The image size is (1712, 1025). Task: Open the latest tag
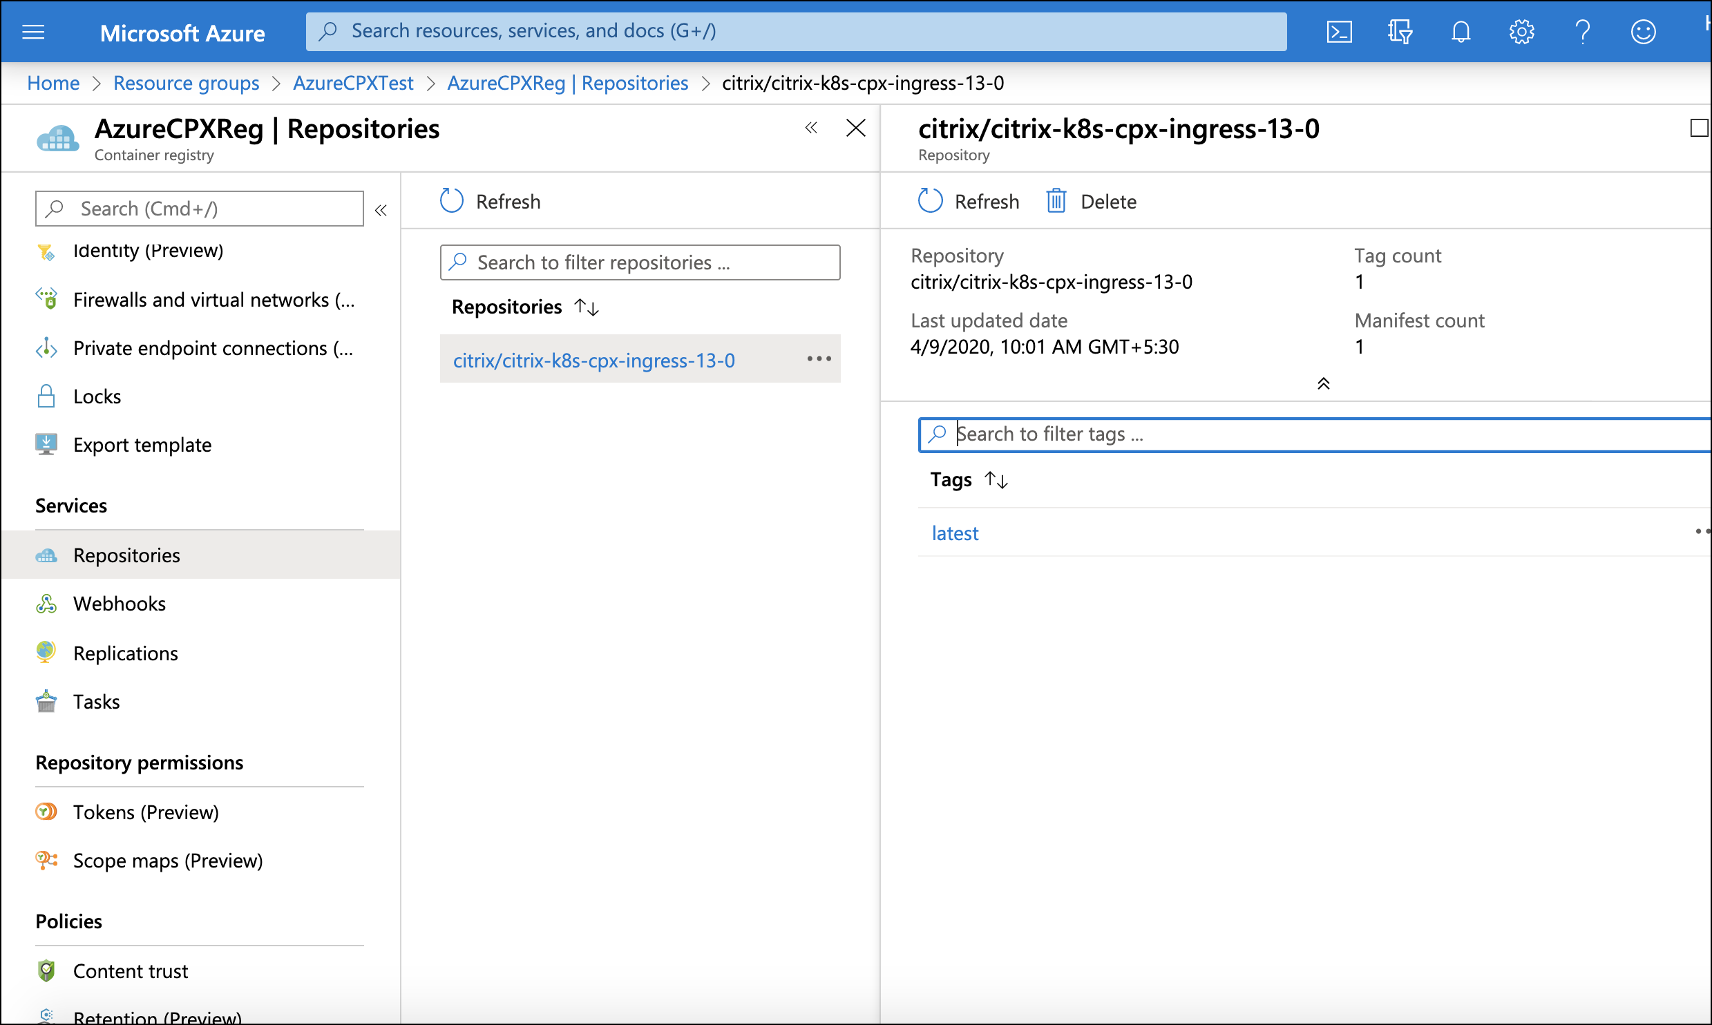[x=955, y=533]
